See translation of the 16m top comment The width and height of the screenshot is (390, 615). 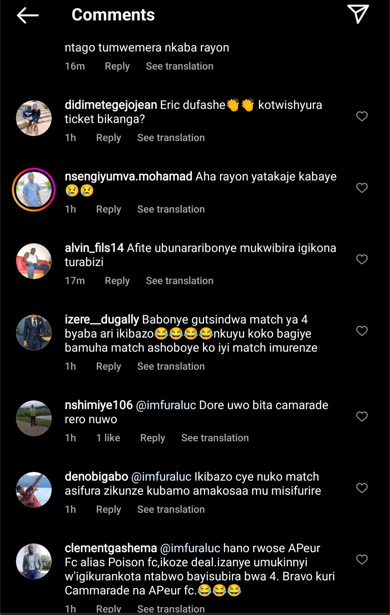click(179, 66)
